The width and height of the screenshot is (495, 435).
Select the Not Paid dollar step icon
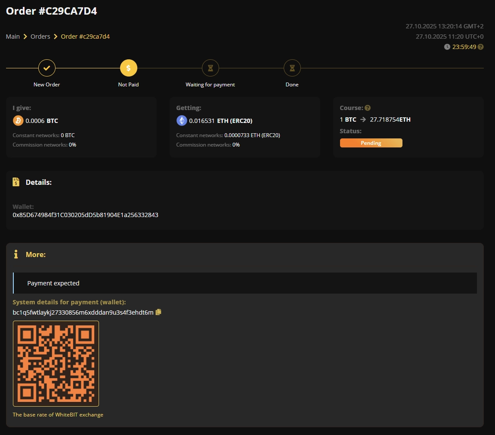[128, 68]
